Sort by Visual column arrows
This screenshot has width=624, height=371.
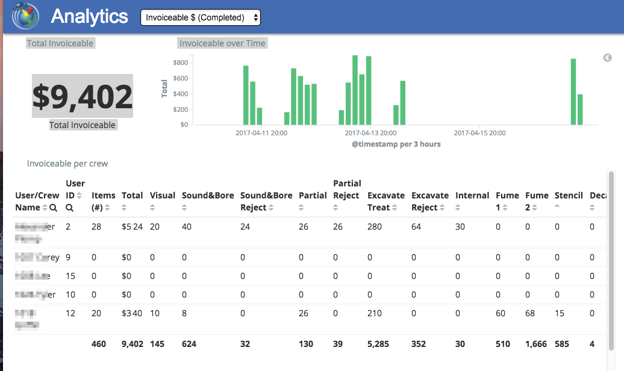click(x=152, y=207)
